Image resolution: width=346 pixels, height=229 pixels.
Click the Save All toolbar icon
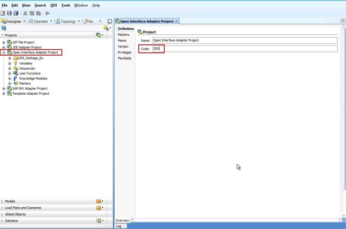[16, 13]
